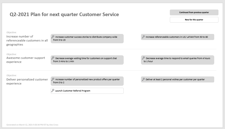
Task: Click key icon beside Launch Customer Referral Program
Action: point(53,91)
